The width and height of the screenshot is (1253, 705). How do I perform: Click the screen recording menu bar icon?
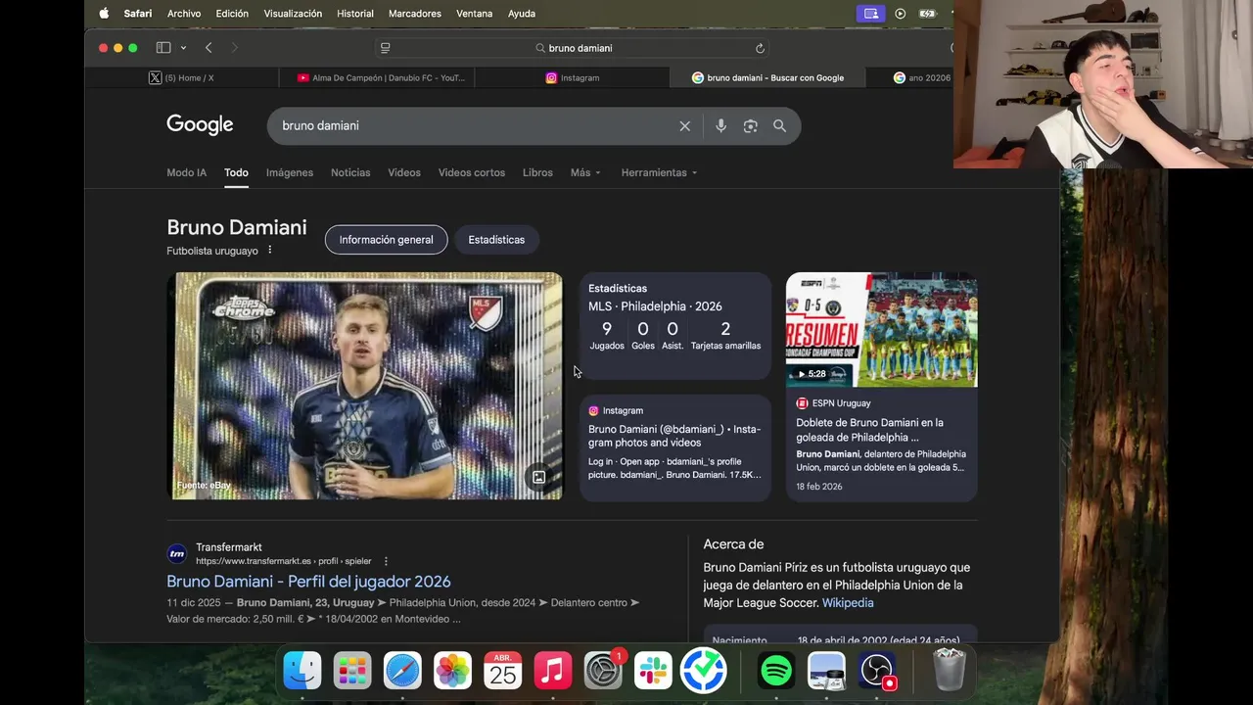tap(870, 14)
